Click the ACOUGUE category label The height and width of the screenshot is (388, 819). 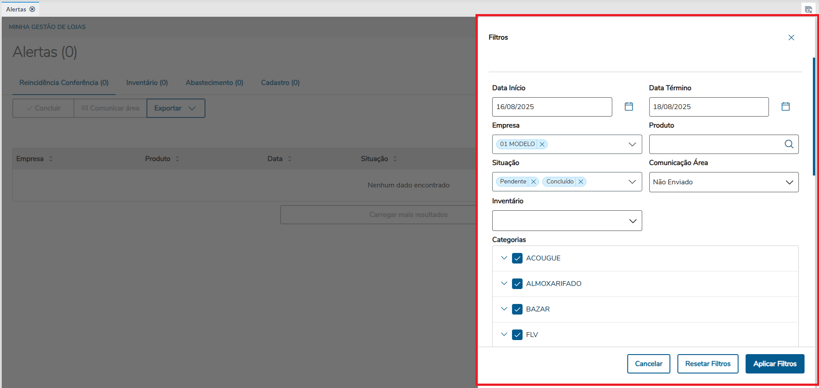tap(543, 258)
